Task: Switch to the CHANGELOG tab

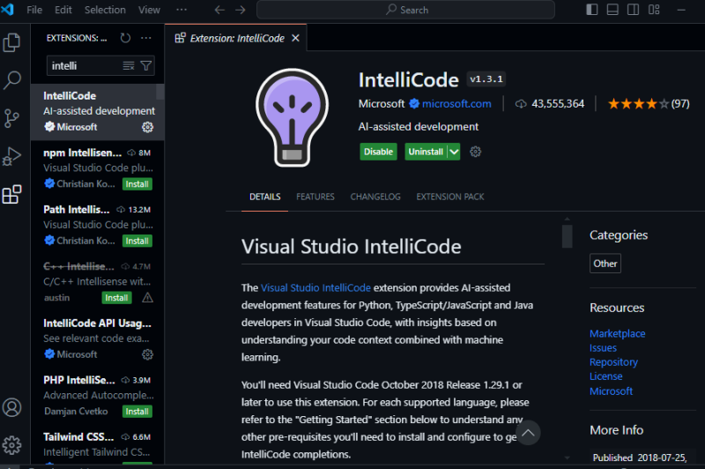Action: pos(375,197)
